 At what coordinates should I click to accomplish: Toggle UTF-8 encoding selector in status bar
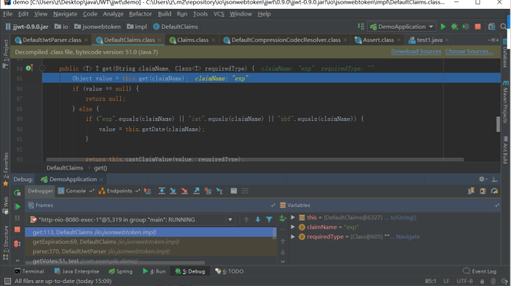click(465, 281)
